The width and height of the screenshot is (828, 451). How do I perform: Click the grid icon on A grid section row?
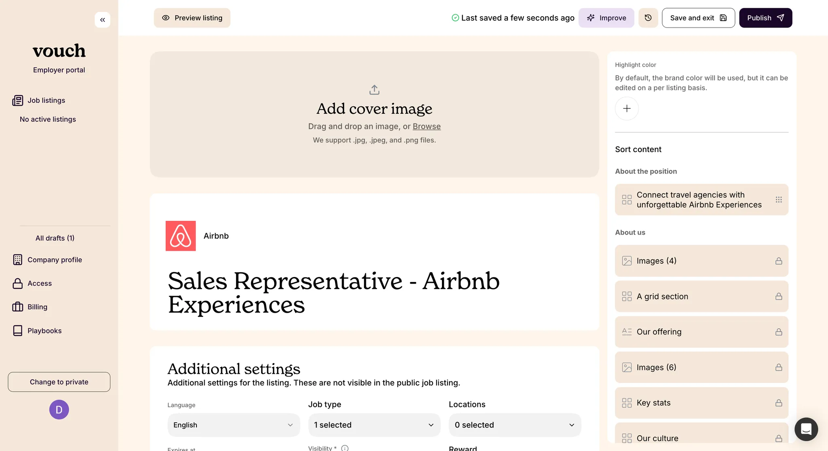click(x=627, y=296)
